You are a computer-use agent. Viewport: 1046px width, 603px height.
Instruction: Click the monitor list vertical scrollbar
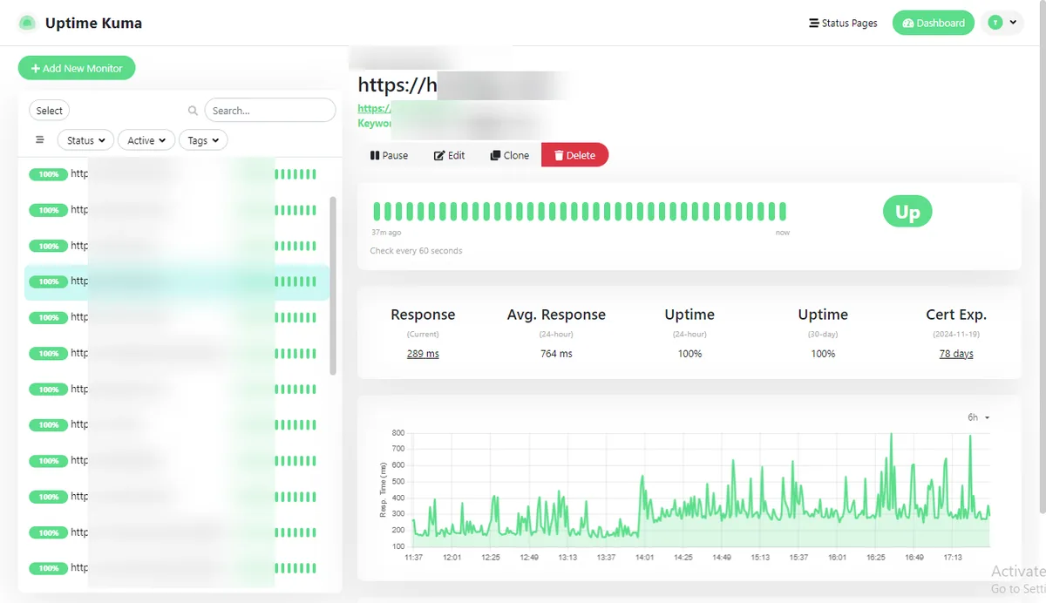point(332,285)
